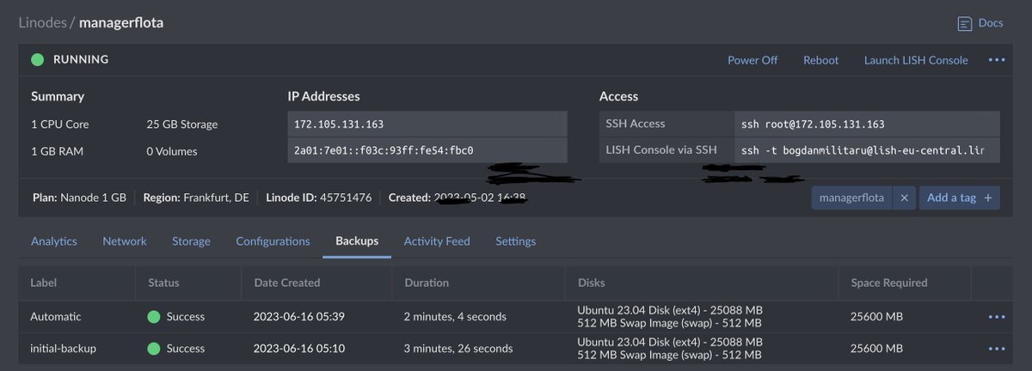Click duration 3 minutes, 26 seconds
Image resolution: width=1032 pixels, height=371 pixels.
pyautogui.click(x=458, y=349)
